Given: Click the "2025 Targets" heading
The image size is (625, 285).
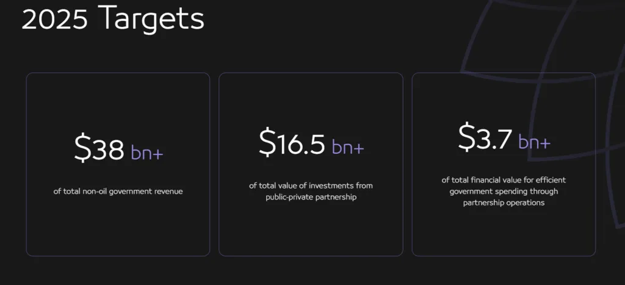Looking at the screenshot, I should point(113,18).
